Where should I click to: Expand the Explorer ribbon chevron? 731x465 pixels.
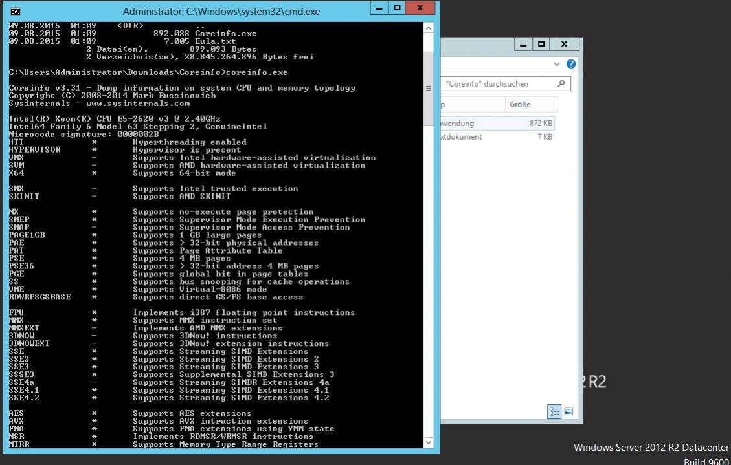(557, 64)
